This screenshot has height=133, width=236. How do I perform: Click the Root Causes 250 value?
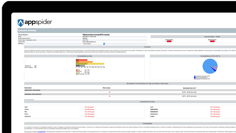pyautogui.click(x=35, y=67)
